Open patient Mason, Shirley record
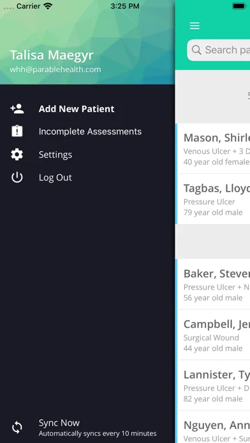Image resolution: width=250 pixels, height=443 pixels. (212, 148)
